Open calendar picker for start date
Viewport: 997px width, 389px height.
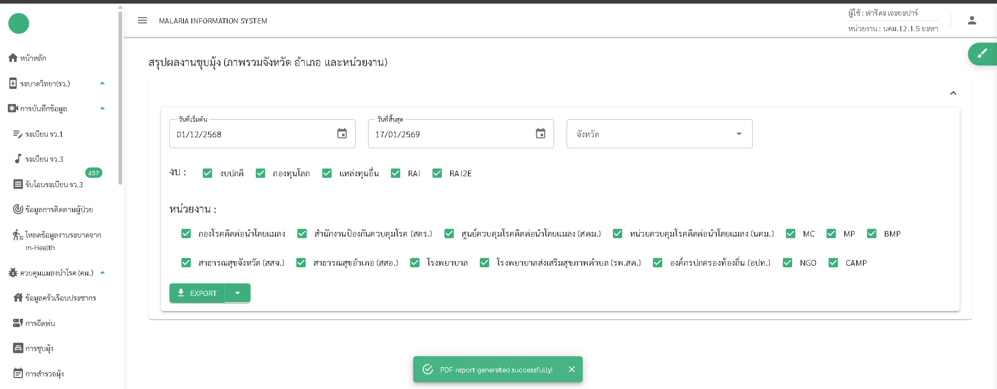[x=342, y=134]
